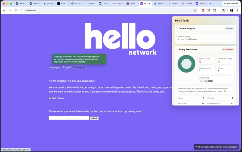Switch to the (1804) tab
Viewport: 242px width, 152px height.
pyautogui.click(x=132, y=3)
